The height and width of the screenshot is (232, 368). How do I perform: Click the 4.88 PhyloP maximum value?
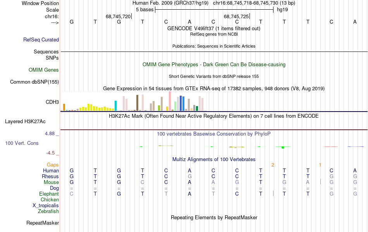click(x=50, y=134)
